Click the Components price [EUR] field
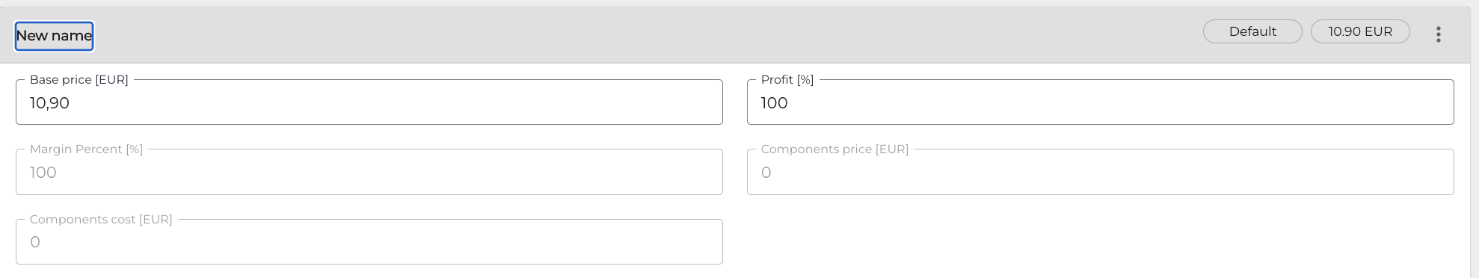Screen dimensions: 1479x278 tap(1100, 172)
